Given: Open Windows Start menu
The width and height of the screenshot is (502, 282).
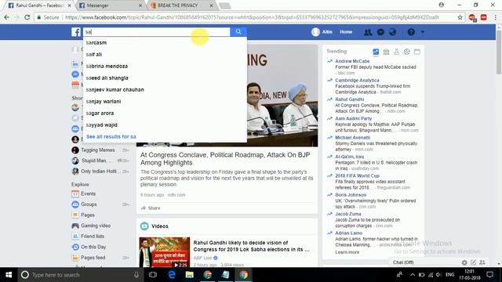Looking at the screenshot, I should tap(9, 275).
